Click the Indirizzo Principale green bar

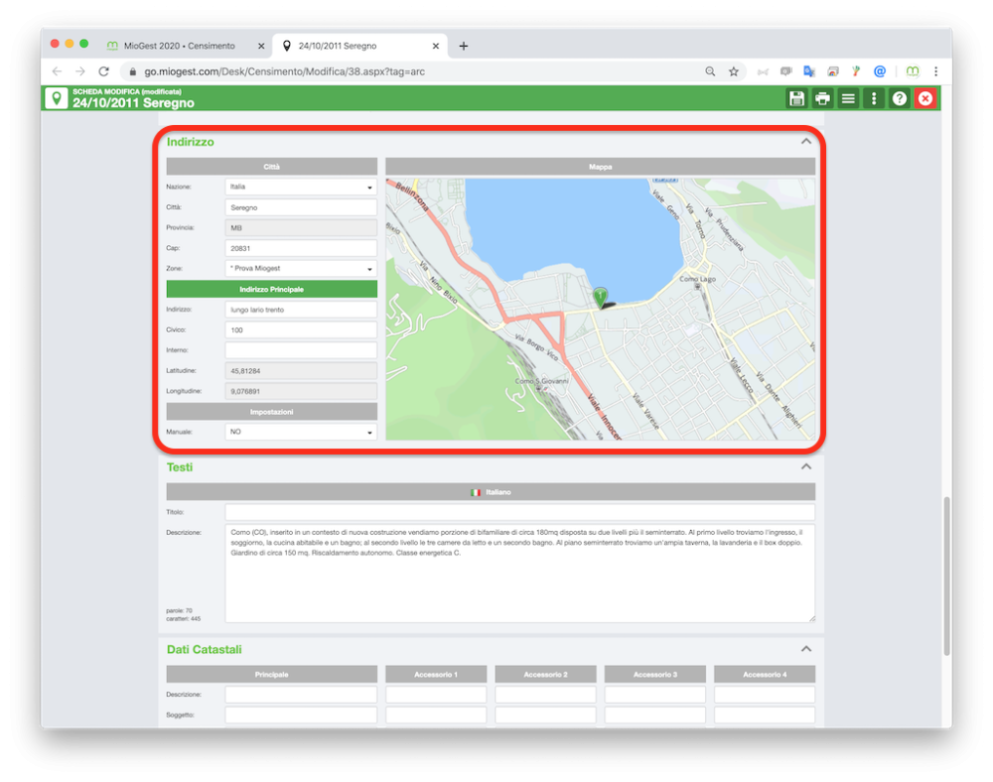pyautogui.click(x=272, y=289)
